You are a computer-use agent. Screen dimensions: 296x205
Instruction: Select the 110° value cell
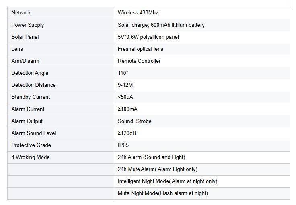point(123,73)
